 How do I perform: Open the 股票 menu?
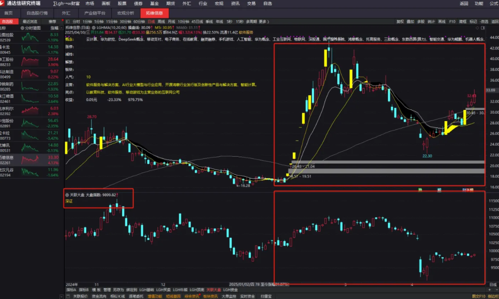tap(122, 4)
